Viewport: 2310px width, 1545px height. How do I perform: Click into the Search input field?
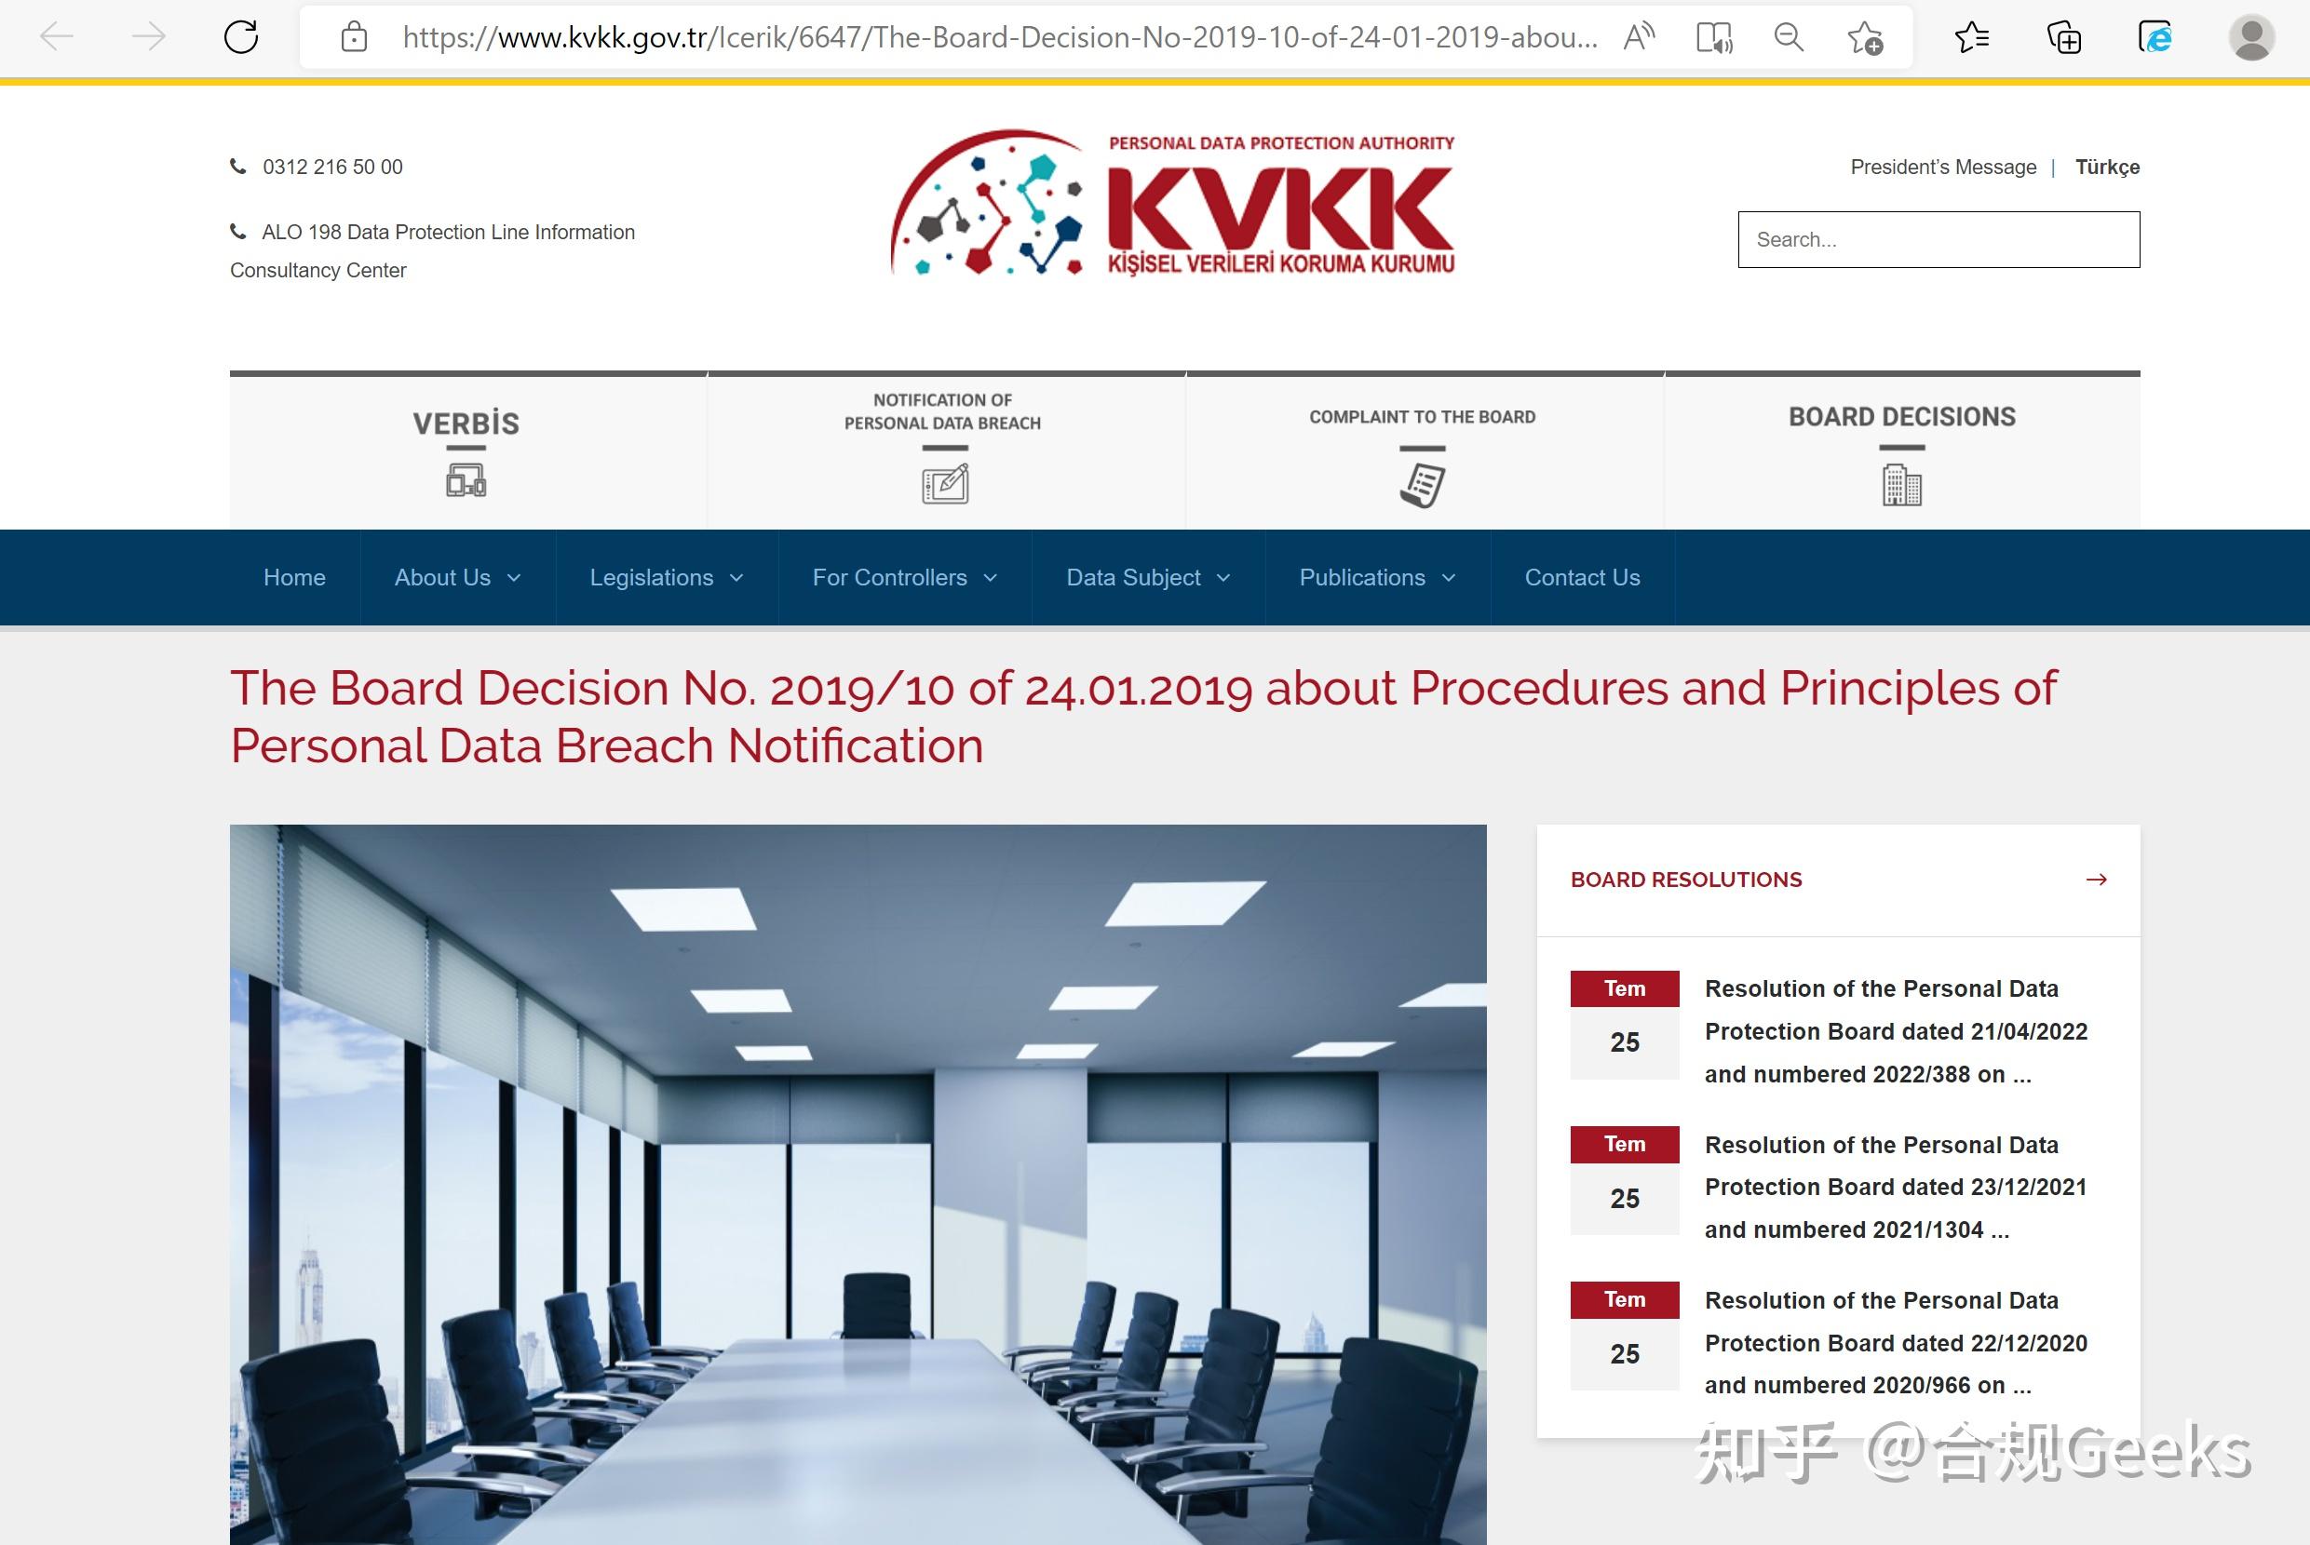pyautogui.click(x=1938, y=239)
